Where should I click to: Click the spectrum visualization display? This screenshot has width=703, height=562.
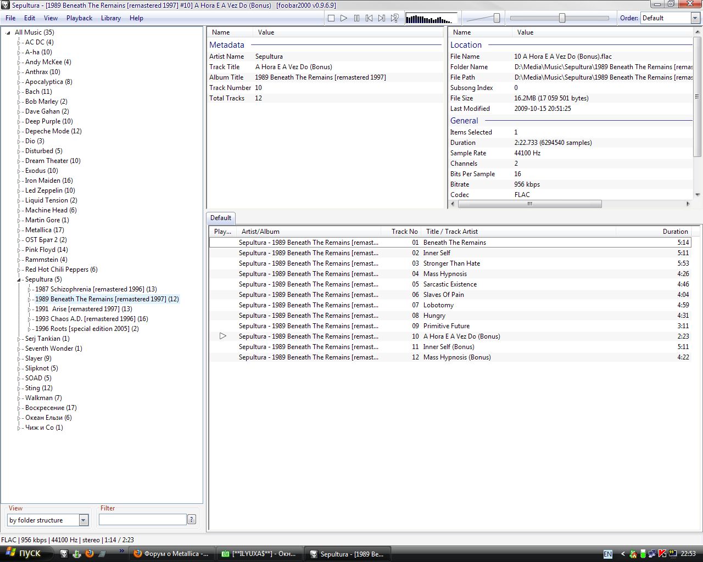tap(430, 19)
